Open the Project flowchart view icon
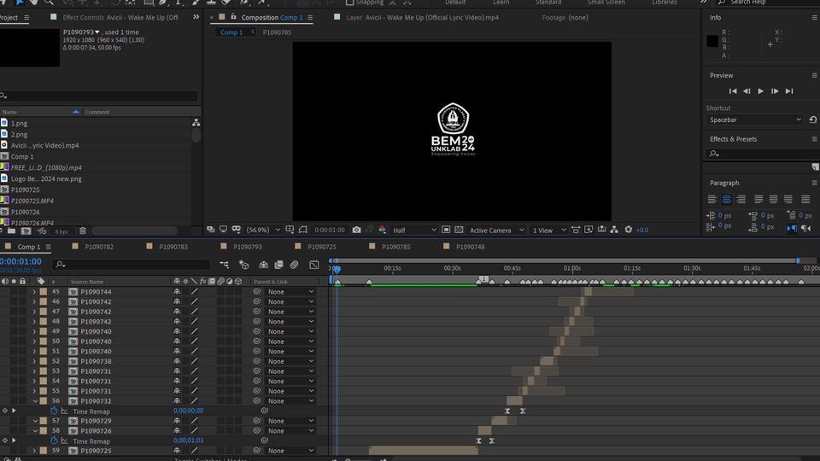 (196, 122)
